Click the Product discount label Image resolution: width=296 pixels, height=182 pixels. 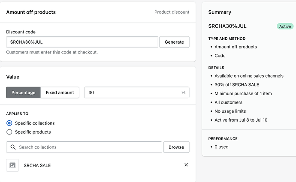(x=172, y=12)
